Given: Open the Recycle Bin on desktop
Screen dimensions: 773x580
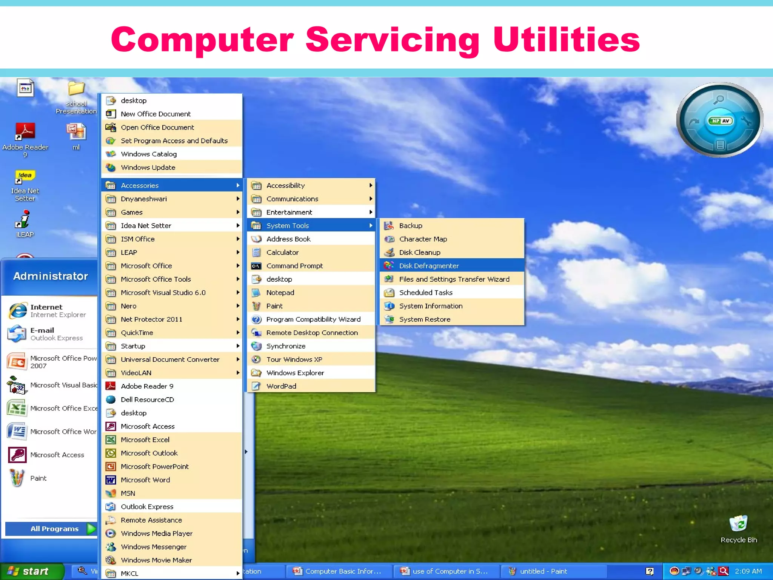Looking at the screenshot, I should pos(739,529).
